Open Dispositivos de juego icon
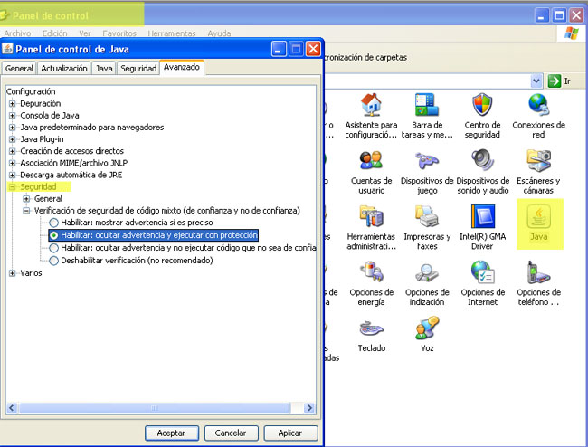 coord(427,160)
